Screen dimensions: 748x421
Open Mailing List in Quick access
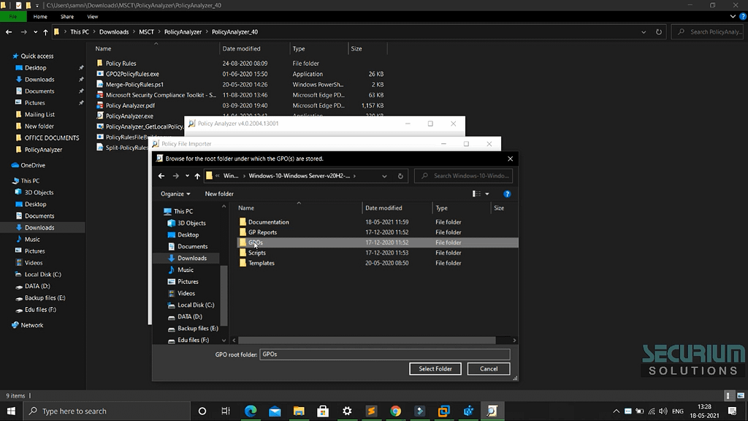pos(39,115)
